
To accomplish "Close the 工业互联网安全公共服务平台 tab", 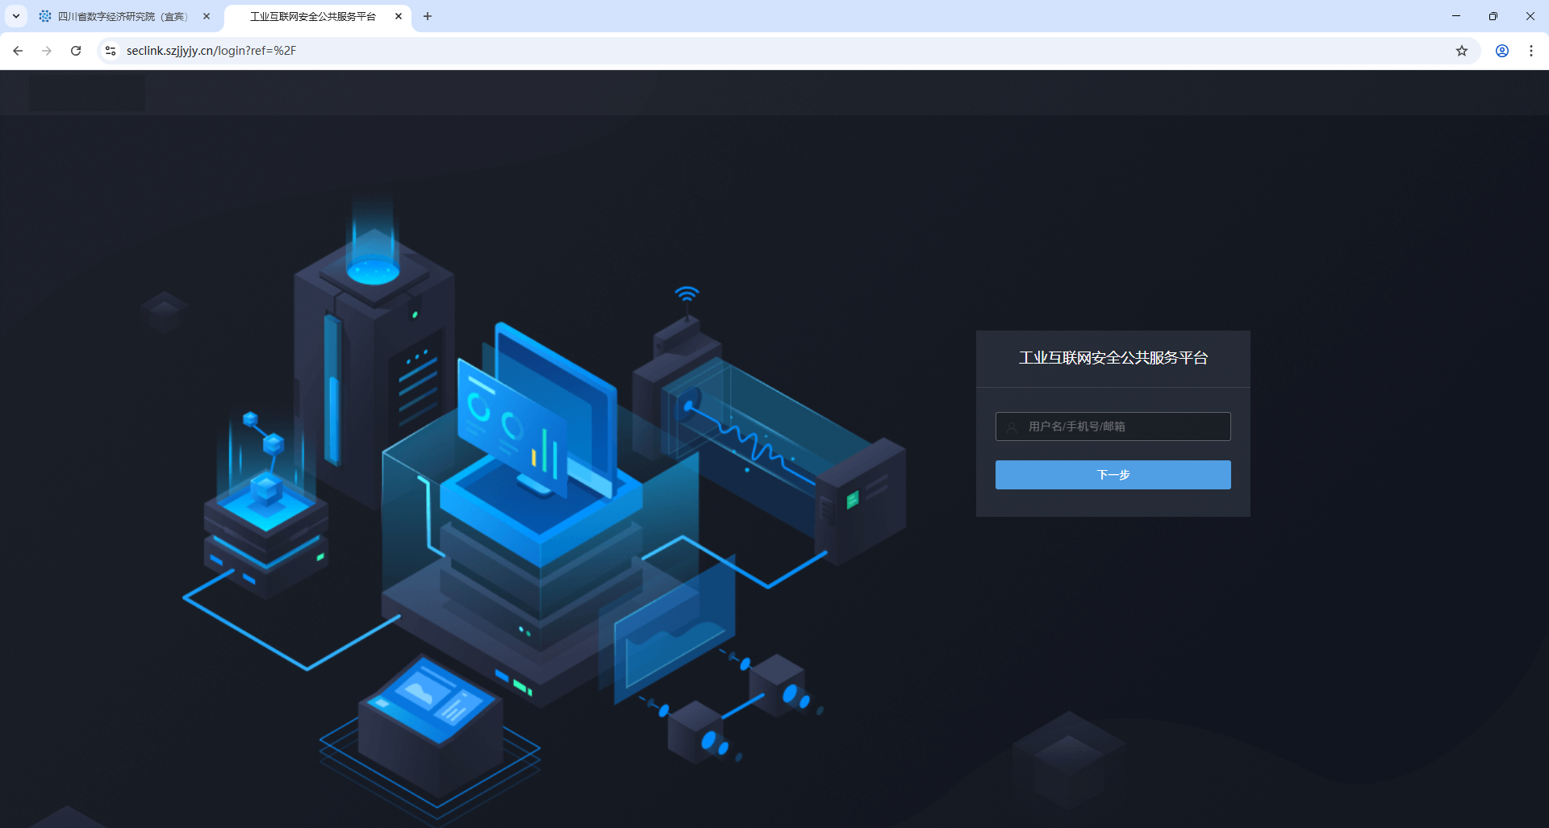I will pos(399,16).
